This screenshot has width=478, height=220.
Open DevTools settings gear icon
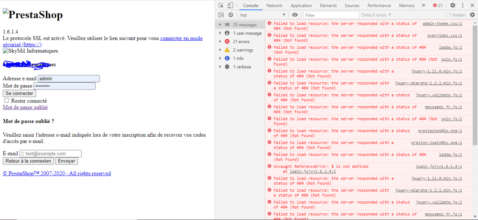coord(453,5)
